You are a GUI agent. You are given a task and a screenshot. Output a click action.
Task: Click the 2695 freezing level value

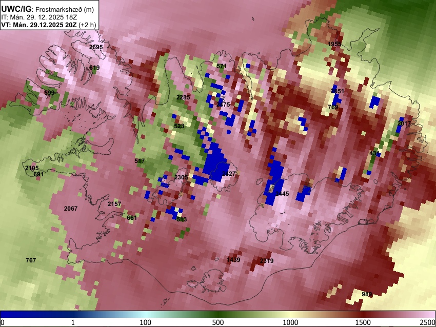click(96, 47)
